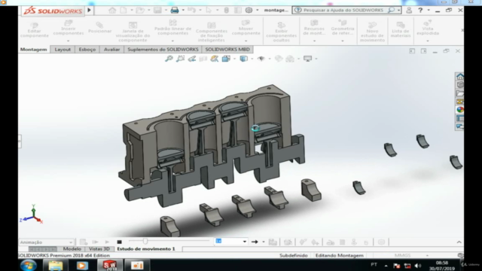Click the Save icon in the top toolbar
This screenshot has width=482, height=271.
point(157,10)
